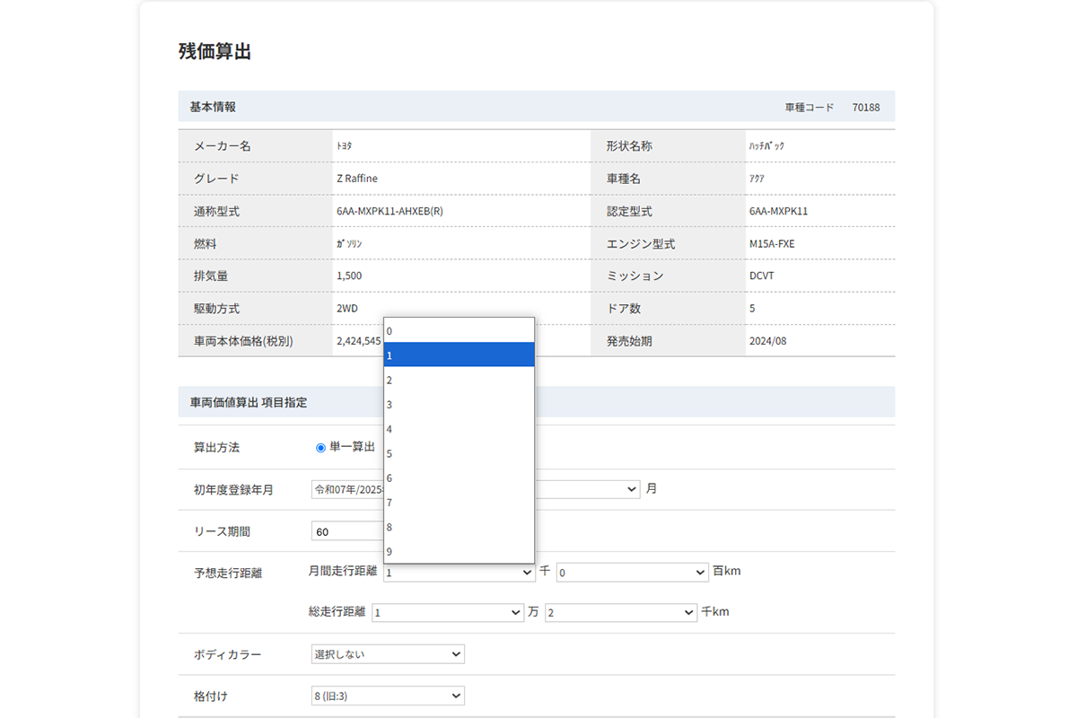Click the 発売始期 value 2024/08
Screen dimensions: 1077x718
[768, 341]
